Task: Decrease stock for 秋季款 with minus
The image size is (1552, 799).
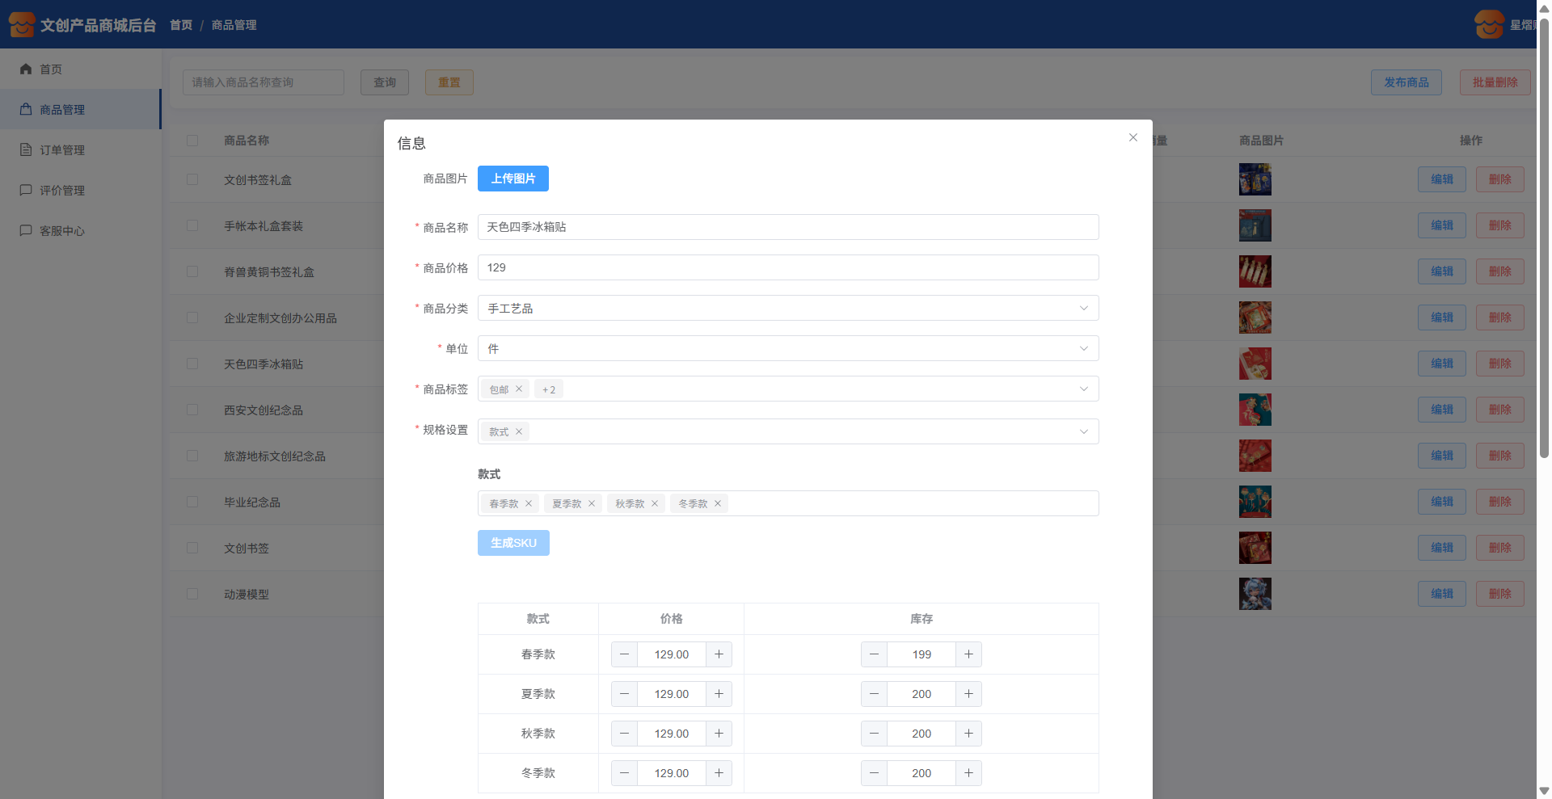Action: (874, 734)
